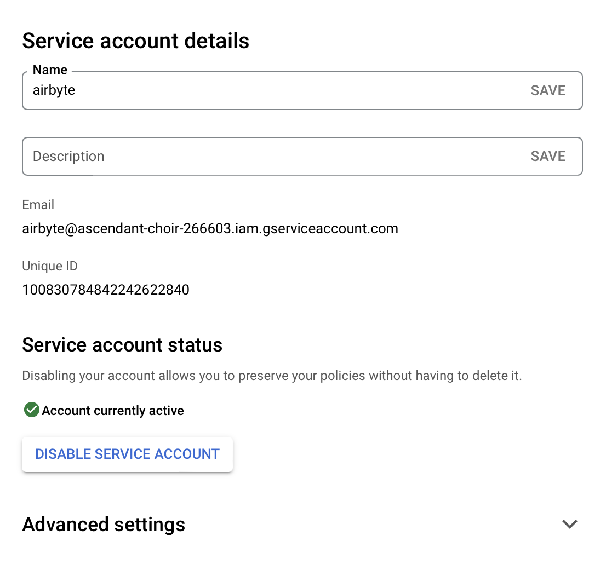
Task: Click the Description placeholder text
Action: click(68, 157)
